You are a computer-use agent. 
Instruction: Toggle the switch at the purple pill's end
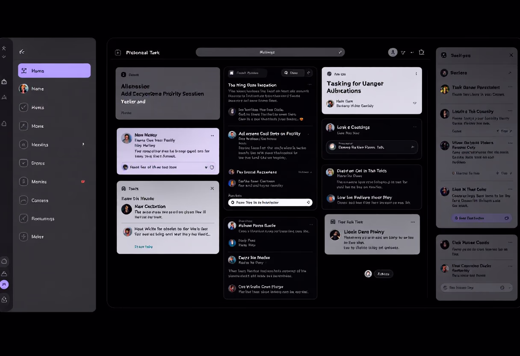point(507,218)
